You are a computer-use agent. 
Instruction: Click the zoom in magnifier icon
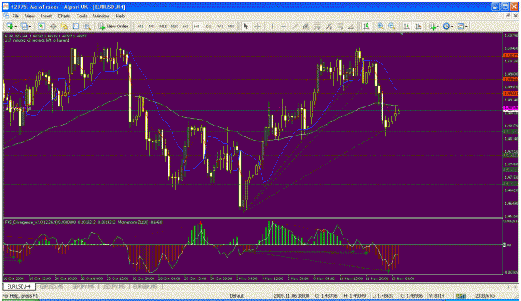380,26
